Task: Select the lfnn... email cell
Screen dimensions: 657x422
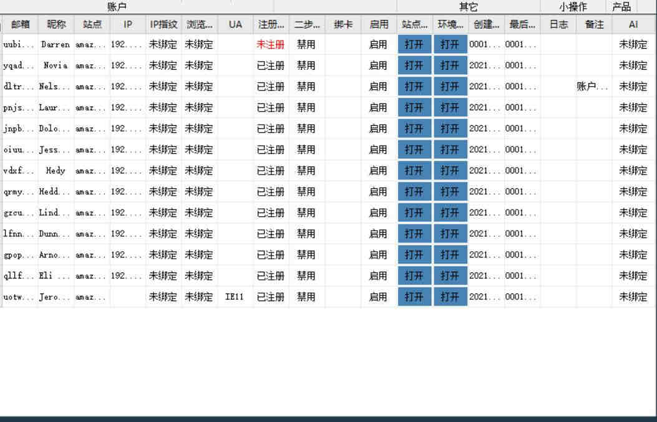Action: click(19, 234)
